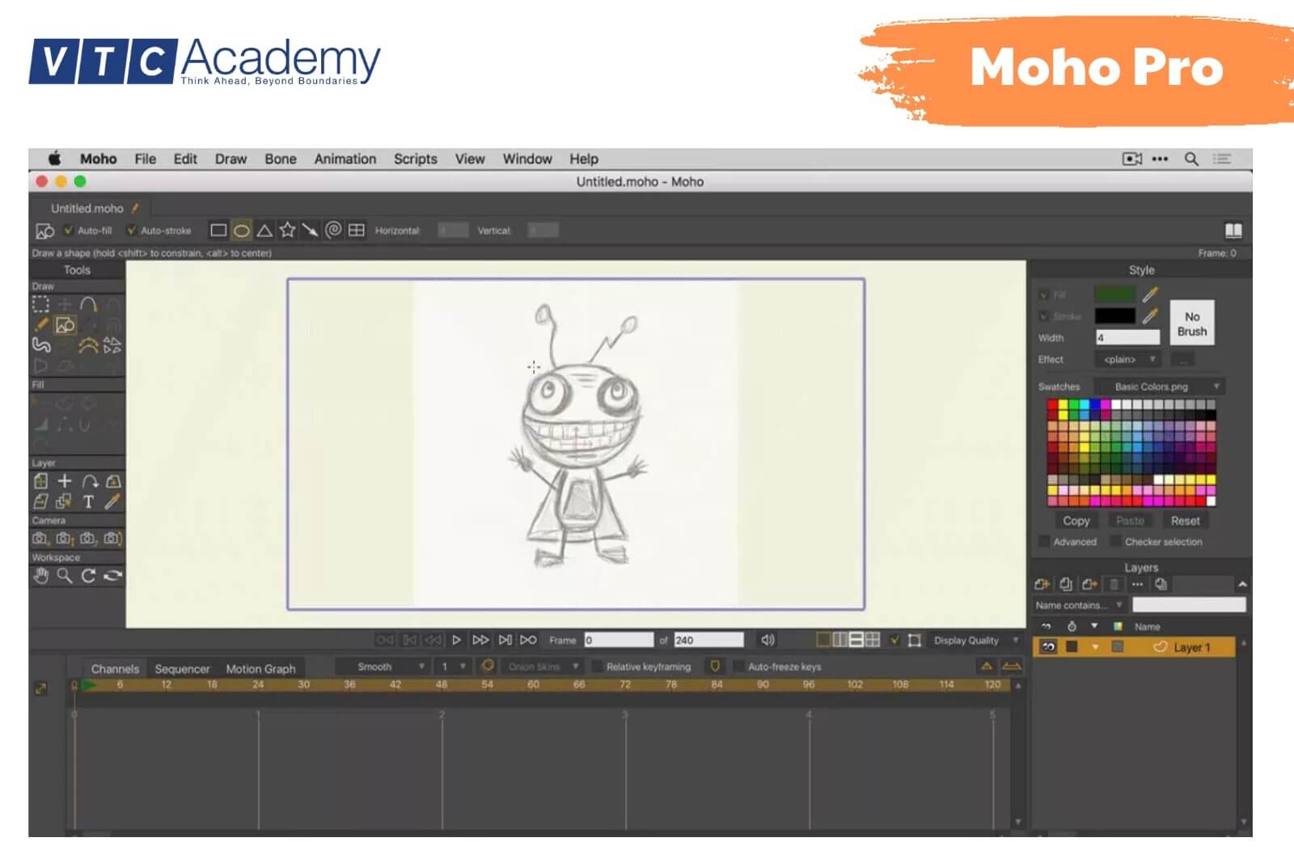Select the Zoom tool in Workspace section
1294x863 pixels.
(63, 577)
